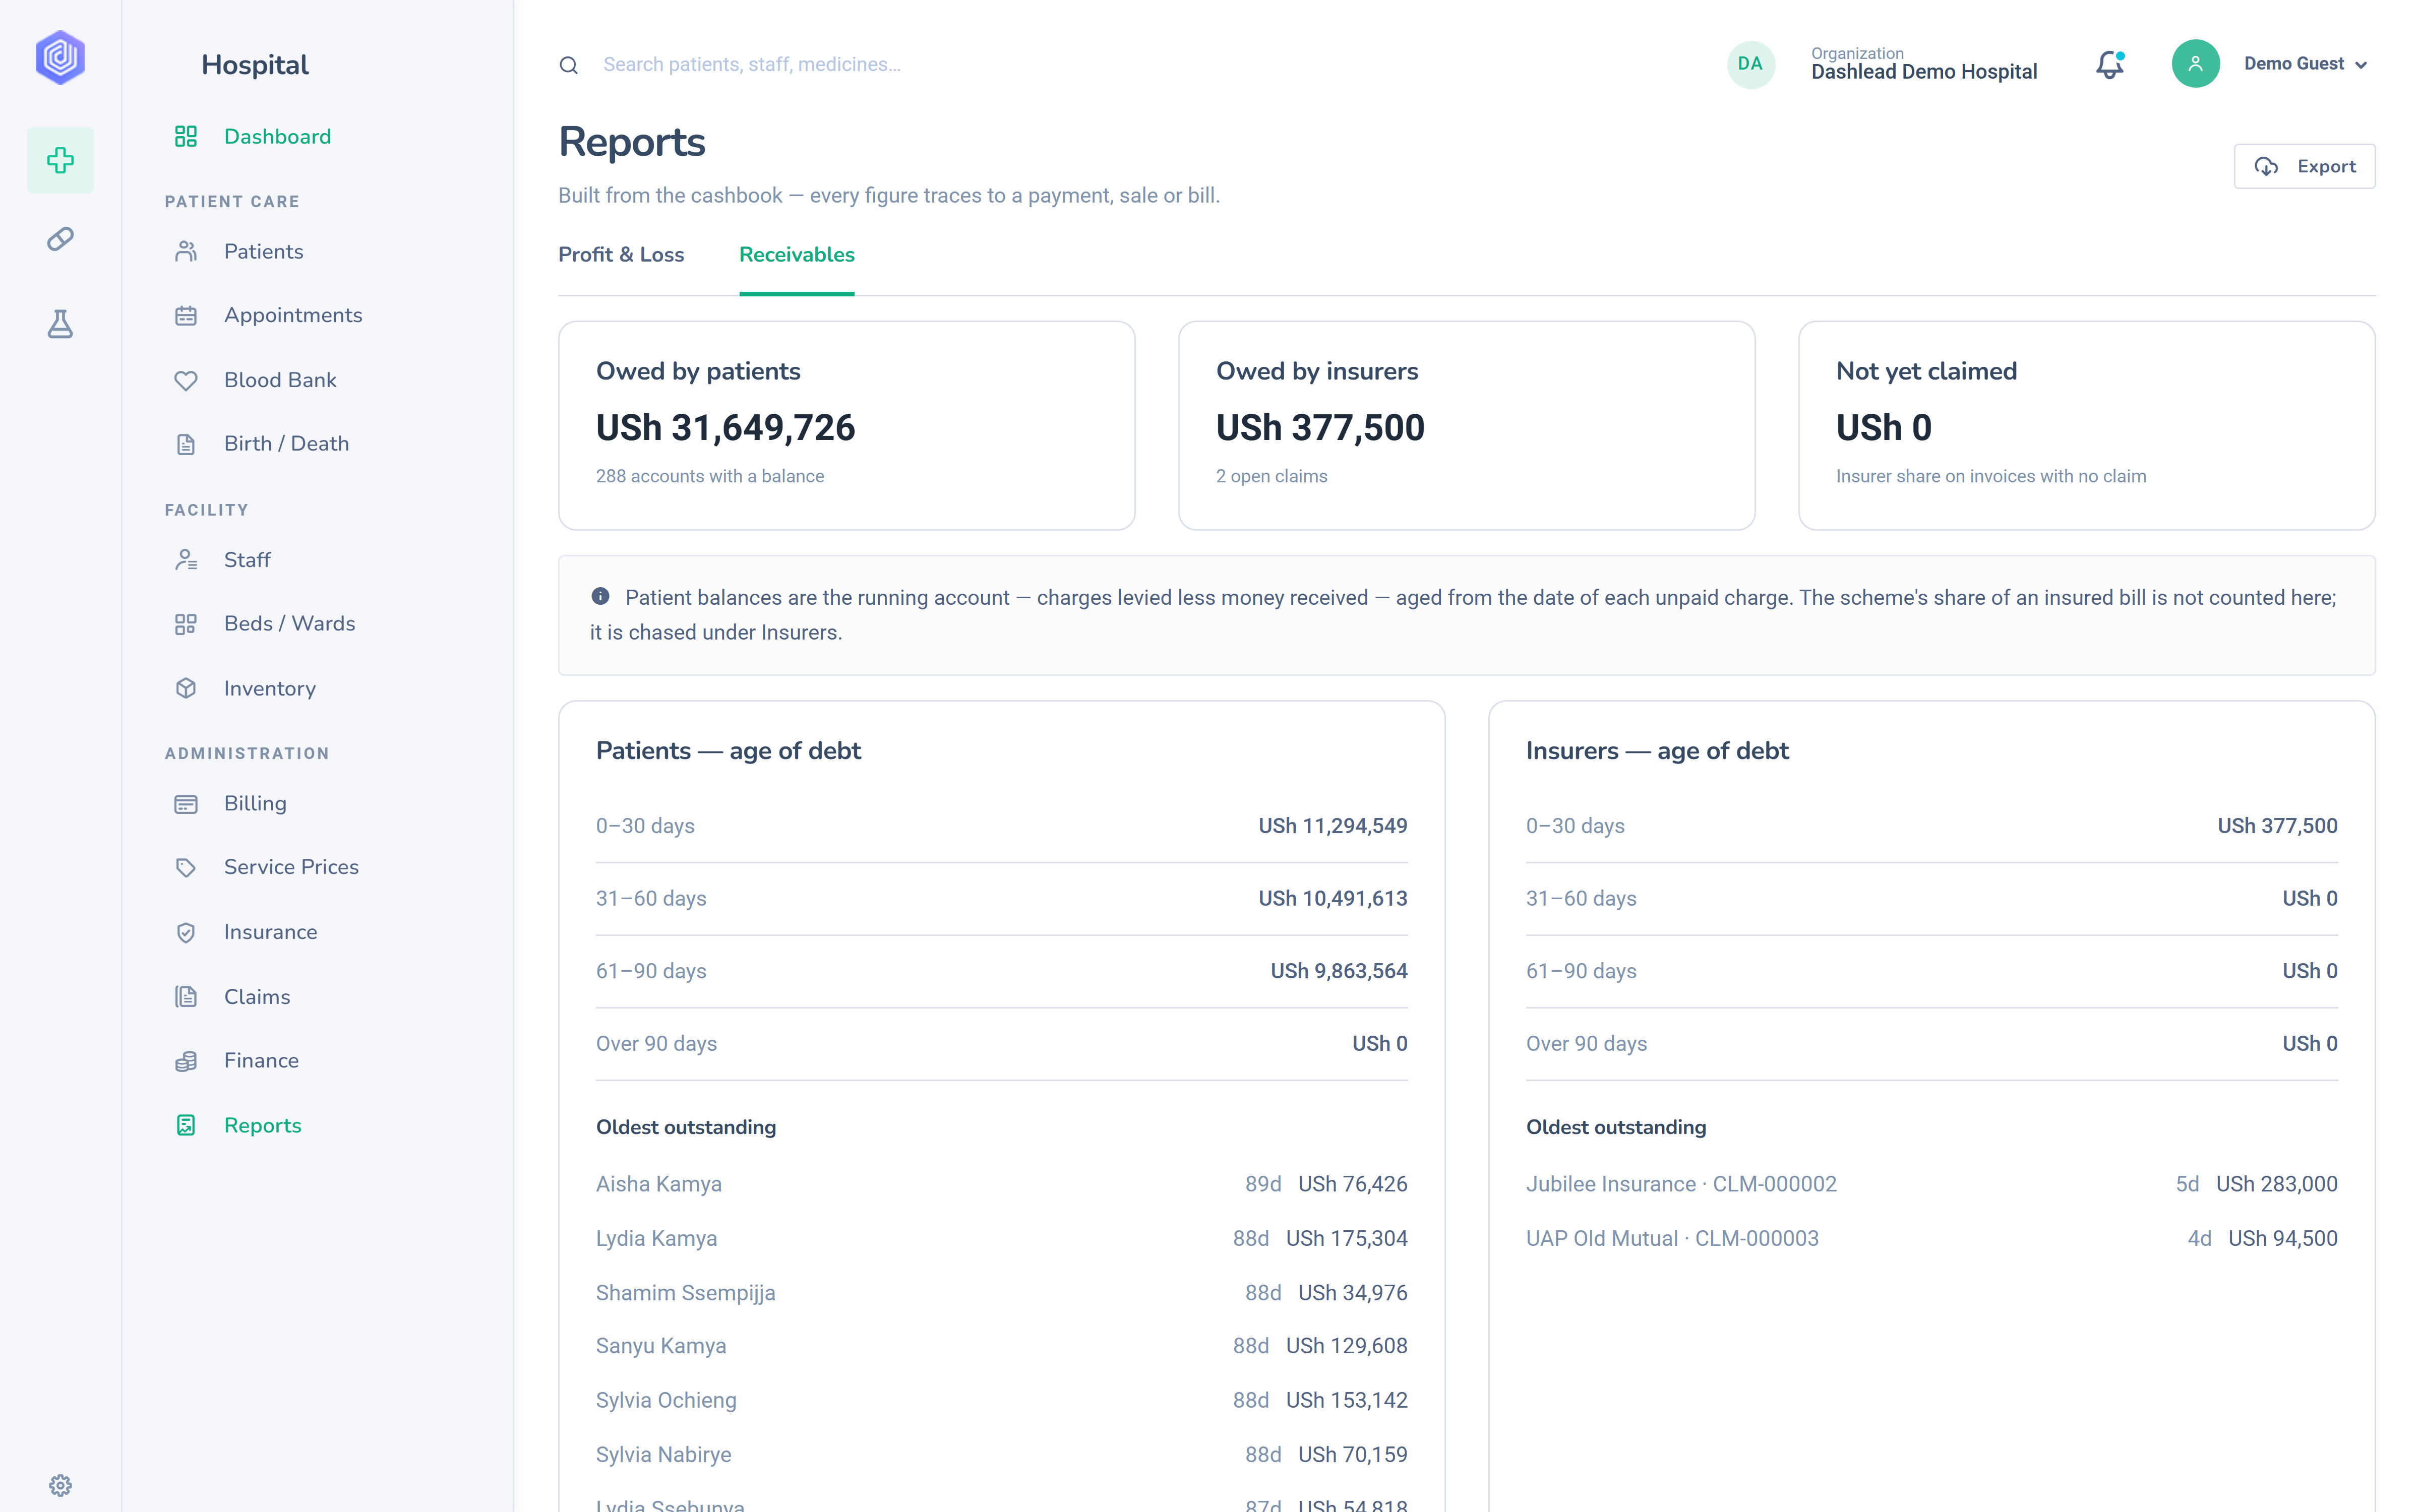Click Dashlead Demo Hospital organization name
2420x1512 pixels.
pos(1923,72)
